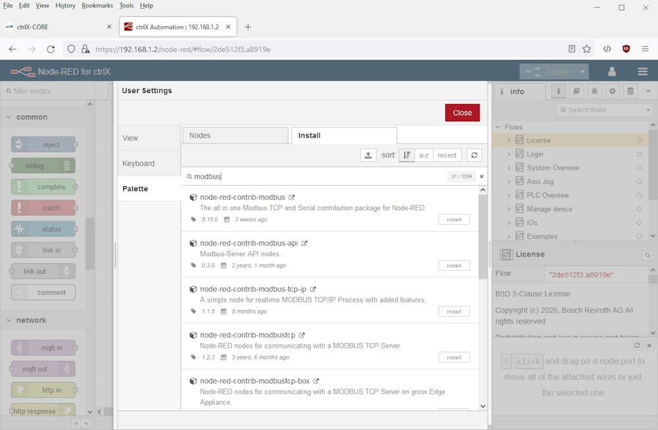The height and width of the screenshot is (430, 658).
Task: Install node-red-contrib-modbustcp package
Action: [454, 358]
